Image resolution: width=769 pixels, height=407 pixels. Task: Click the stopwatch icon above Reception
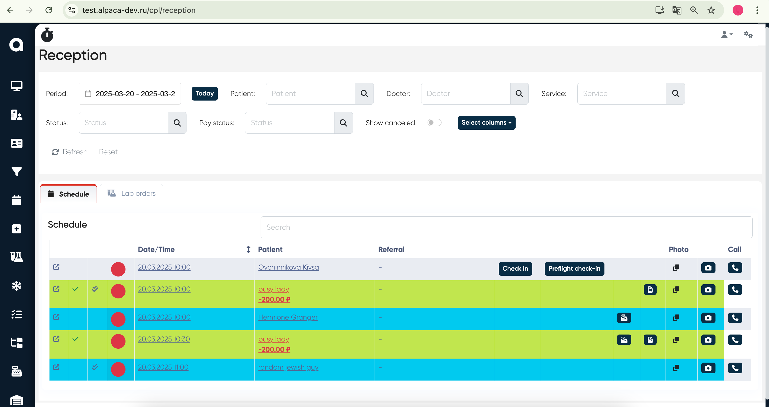pos(47,35)
